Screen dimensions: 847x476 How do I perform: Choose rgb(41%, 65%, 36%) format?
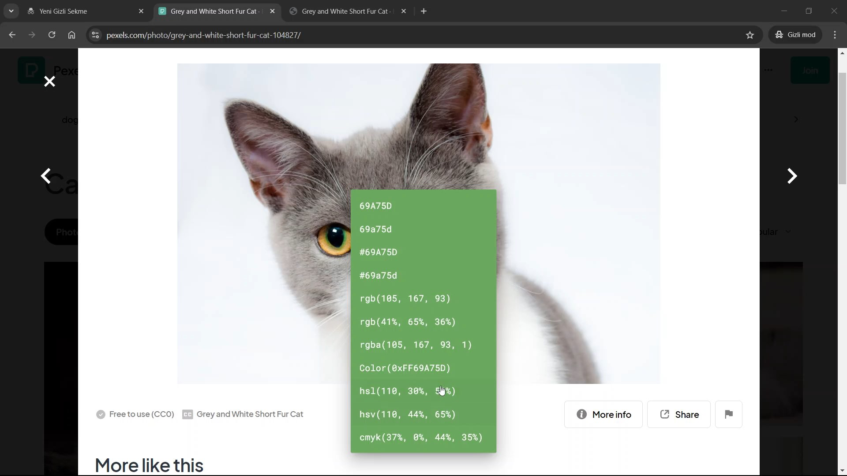coord(423,322)
